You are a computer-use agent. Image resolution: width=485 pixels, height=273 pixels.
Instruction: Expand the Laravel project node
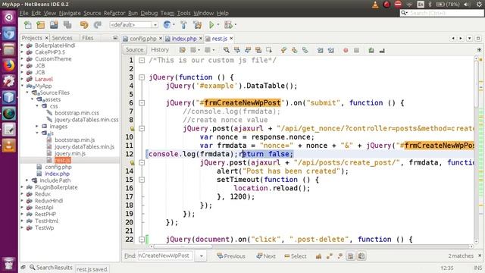(x=22, y=79)
